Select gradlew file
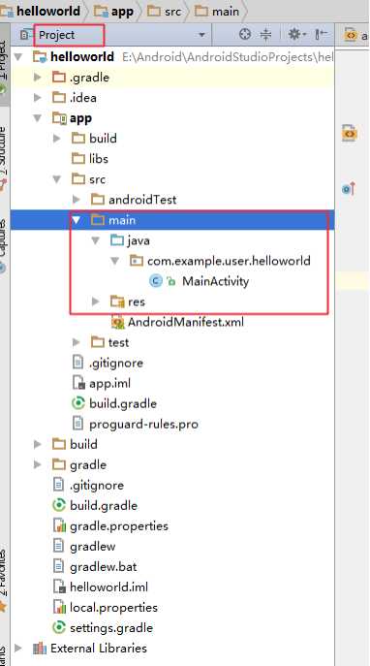 pos(93,546)
